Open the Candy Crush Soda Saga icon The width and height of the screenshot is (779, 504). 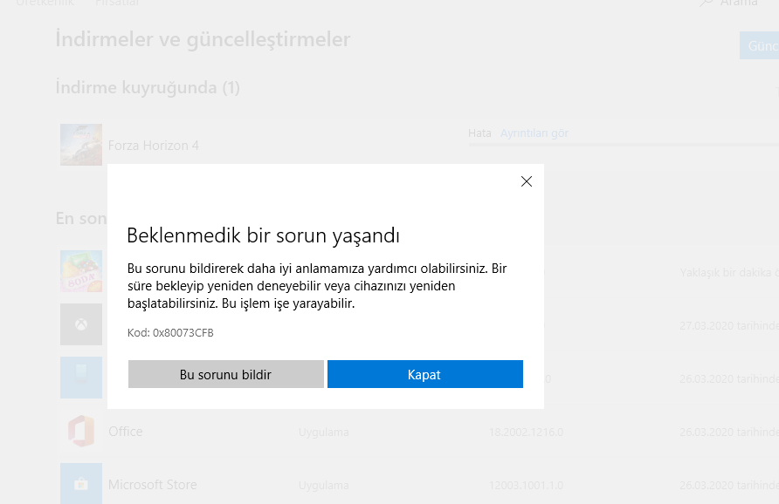point(80,271)
